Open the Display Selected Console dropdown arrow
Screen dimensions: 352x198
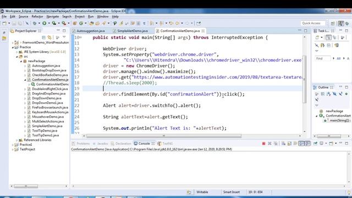(x=326, y=144)
